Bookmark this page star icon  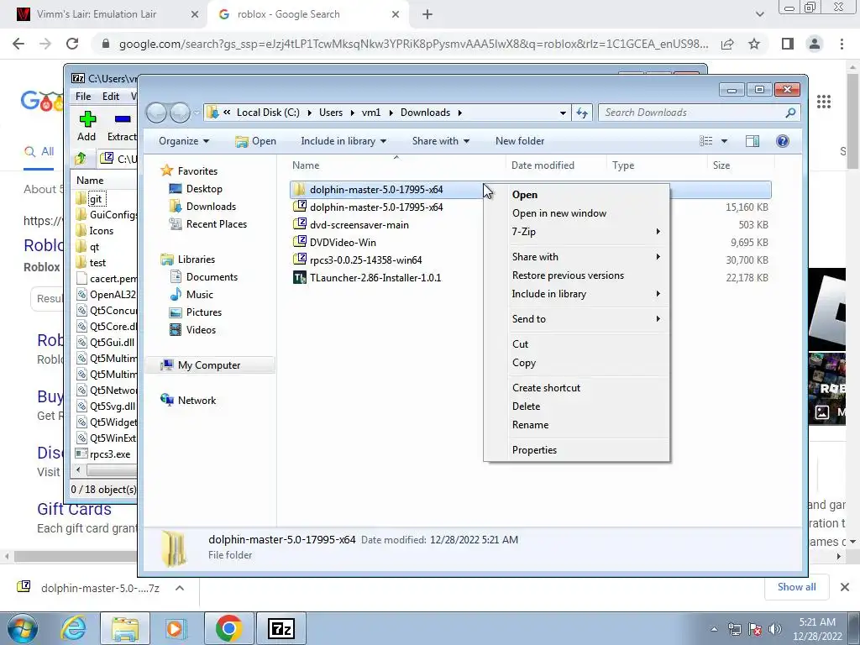click(x=754, y=44)
